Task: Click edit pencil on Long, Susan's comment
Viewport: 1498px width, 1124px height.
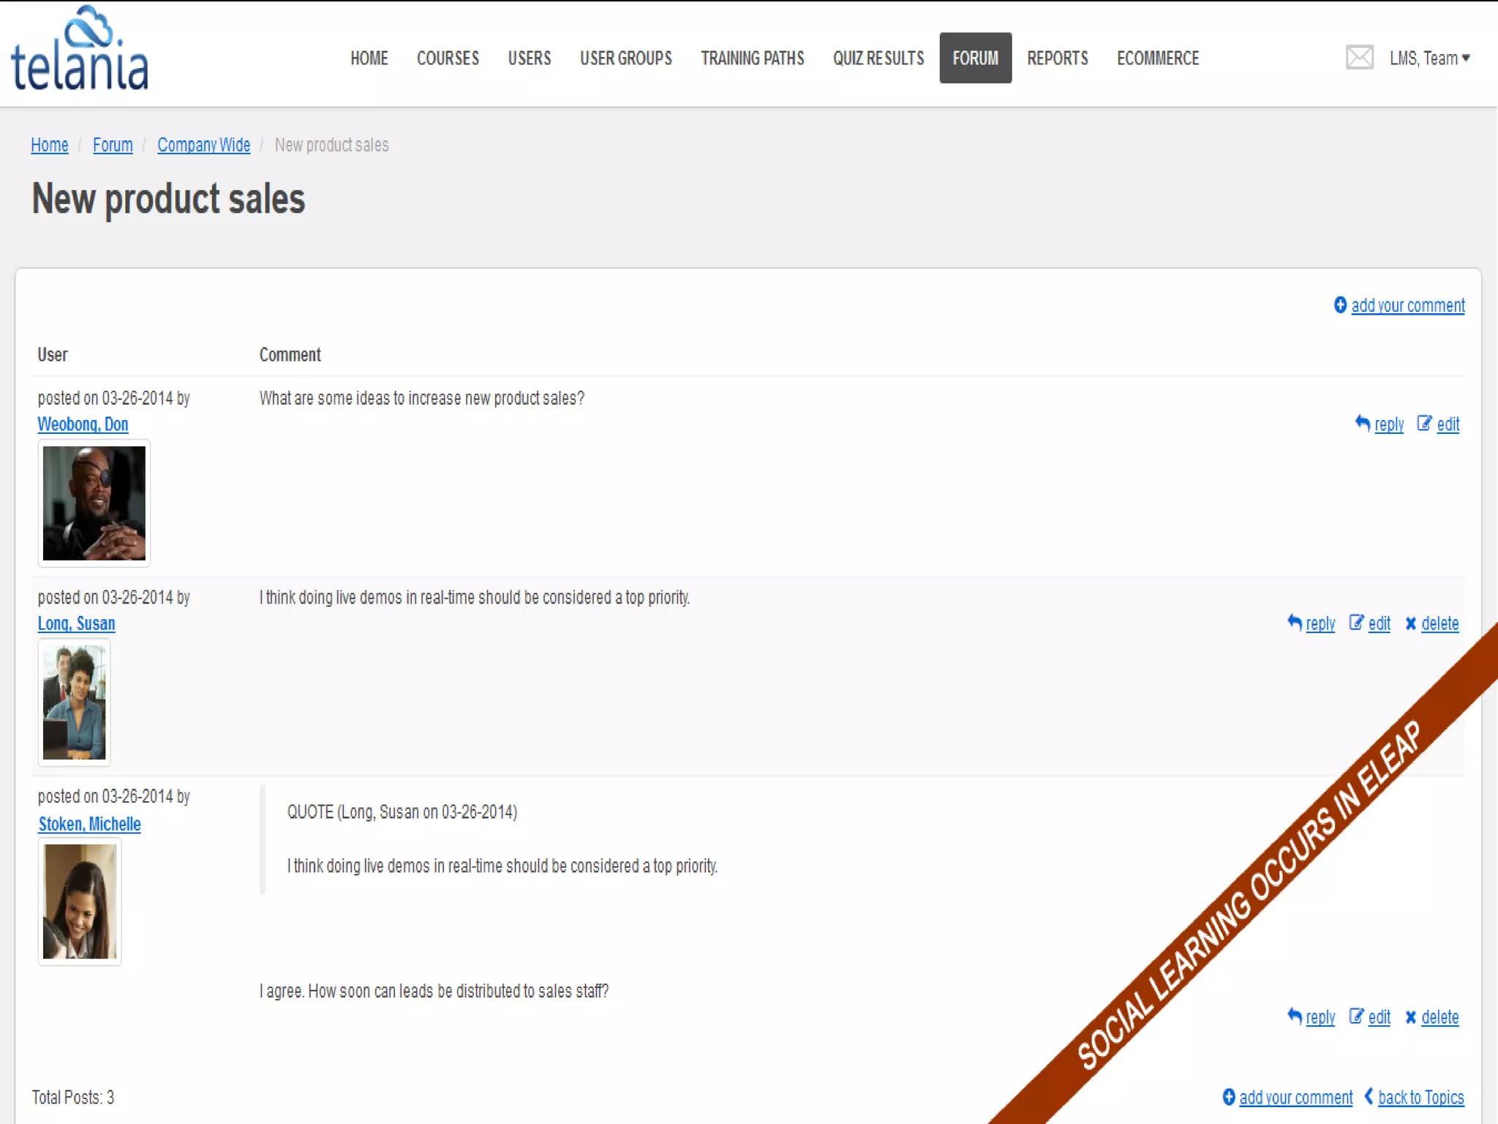Action: coord(1356,623)
